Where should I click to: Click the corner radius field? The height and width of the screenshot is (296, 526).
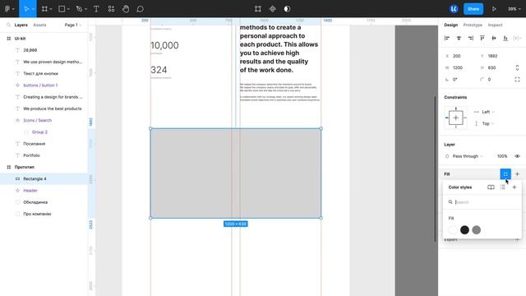point(495,80)
